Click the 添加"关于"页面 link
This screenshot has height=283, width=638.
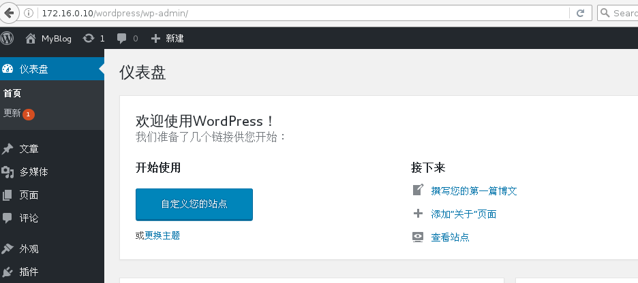[464, 214]
